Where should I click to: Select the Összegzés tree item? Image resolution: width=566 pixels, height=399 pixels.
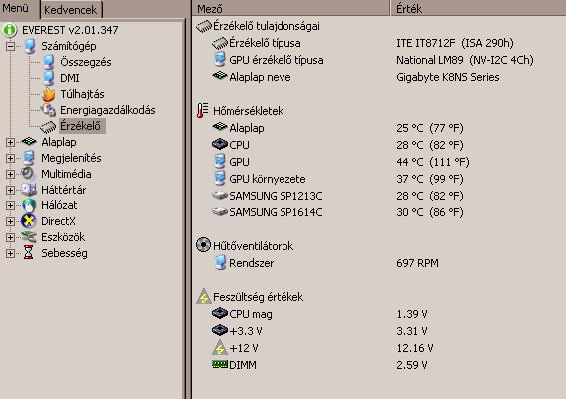[x=86, y=62]
